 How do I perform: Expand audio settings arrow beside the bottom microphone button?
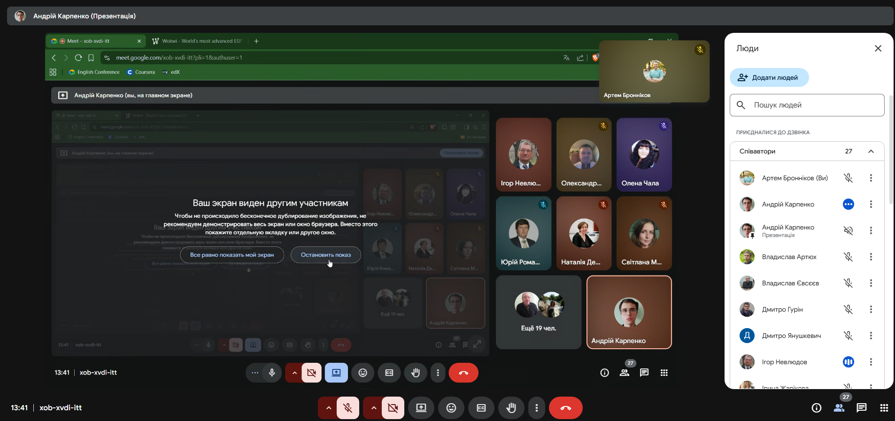point(328,408)
